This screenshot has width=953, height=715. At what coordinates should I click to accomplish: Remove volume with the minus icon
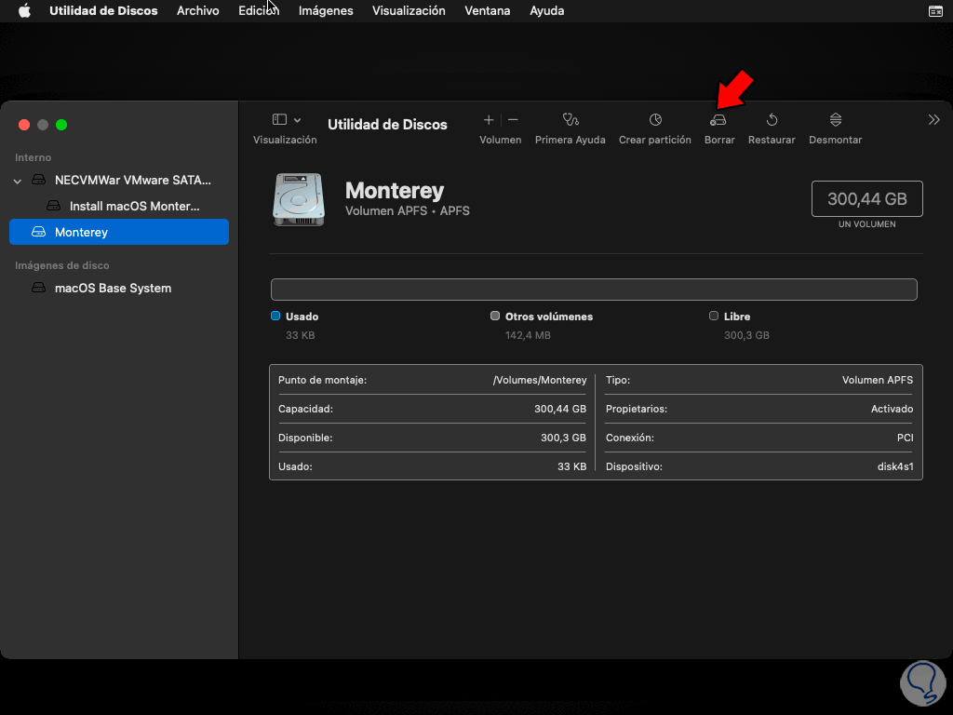click(513, 120)
